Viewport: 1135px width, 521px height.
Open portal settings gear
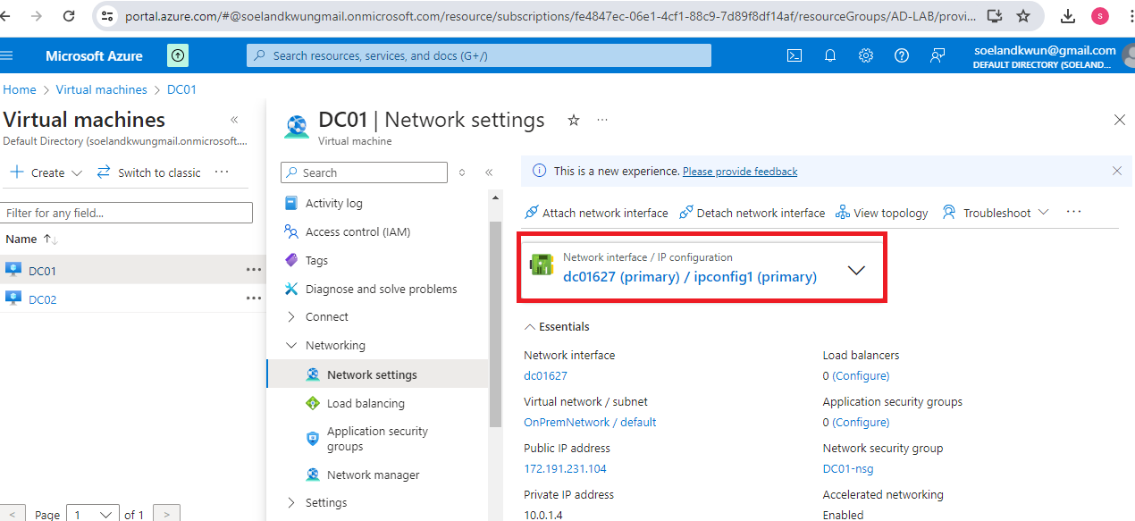pos(865,55)
